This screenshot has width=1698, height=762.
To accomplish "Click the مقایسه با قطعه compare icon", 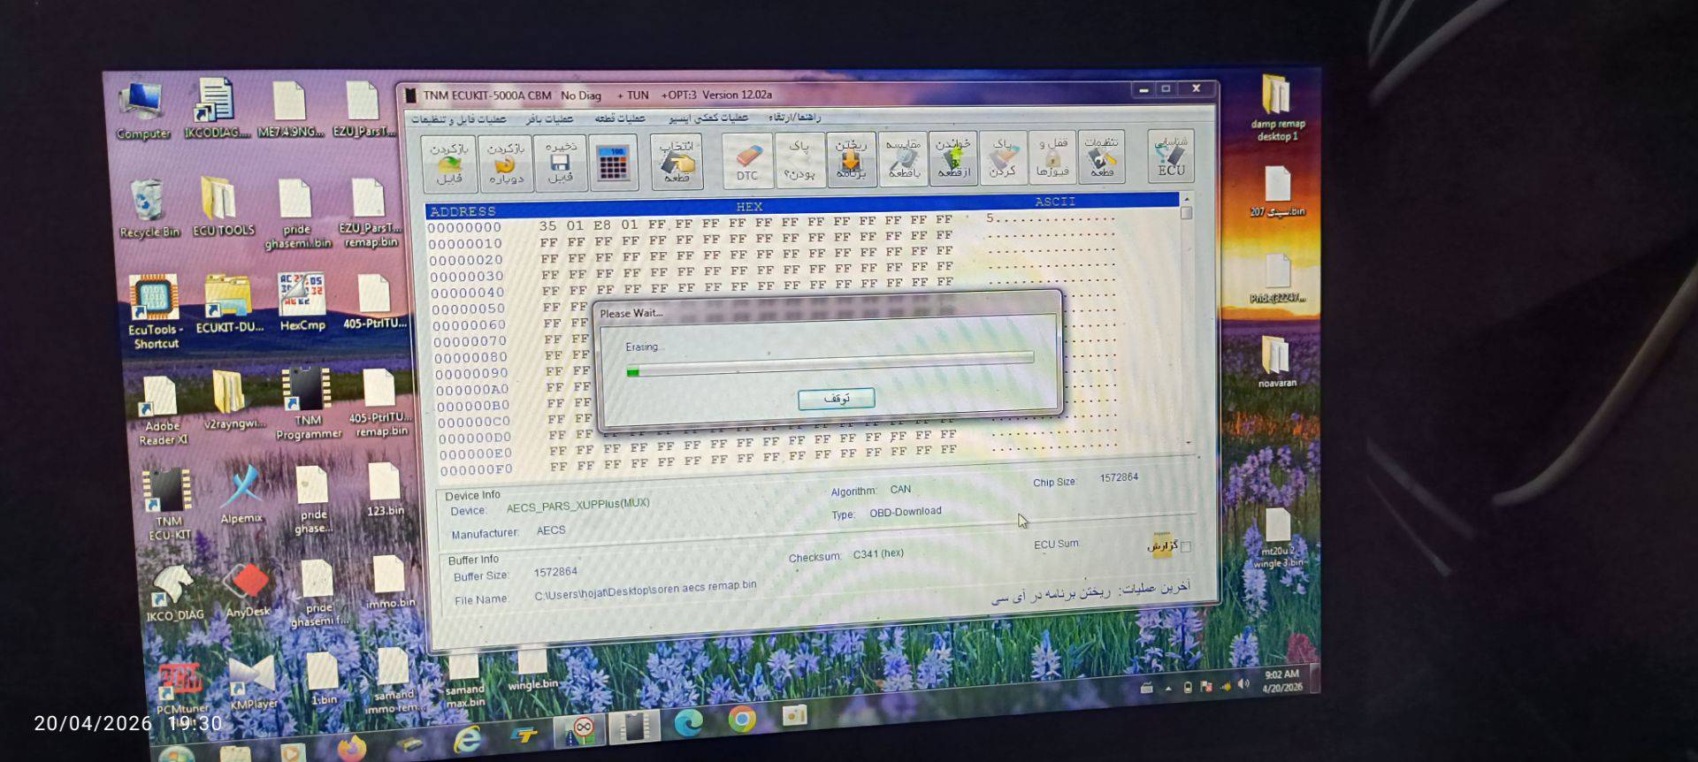I will tap(903, 159).
